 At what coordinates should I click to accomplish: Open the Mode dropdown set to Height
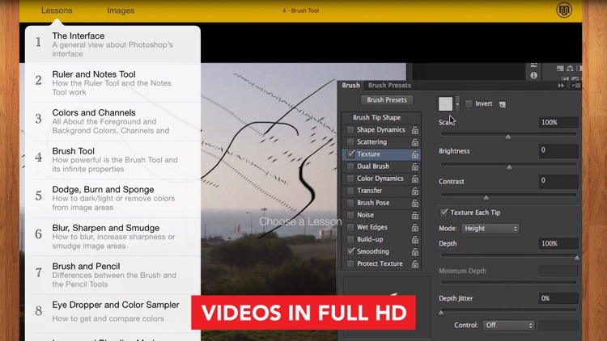pyautogui.click(x=490, y=229)
